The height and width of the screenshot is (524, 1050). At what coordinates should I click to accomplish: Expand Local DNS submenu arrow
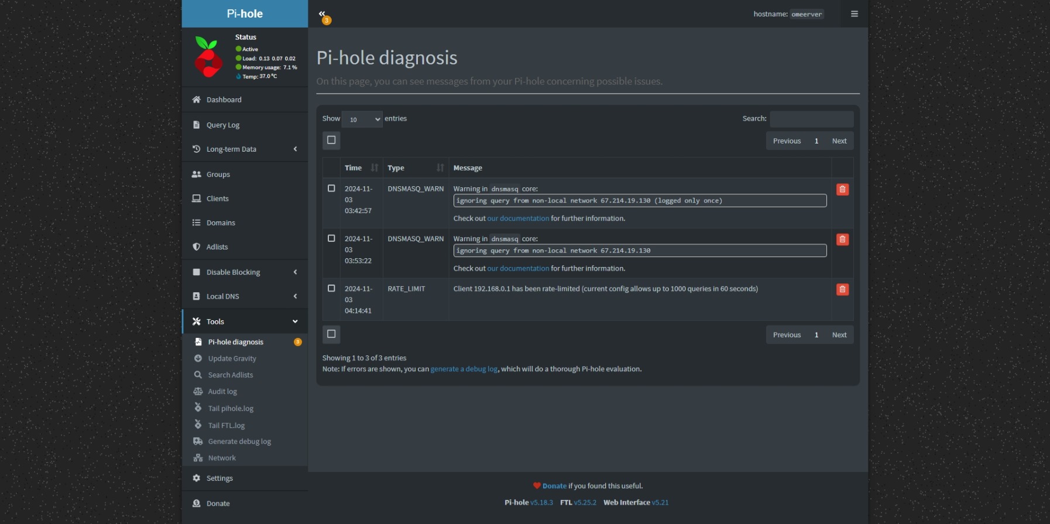click(x=295, y=296)
